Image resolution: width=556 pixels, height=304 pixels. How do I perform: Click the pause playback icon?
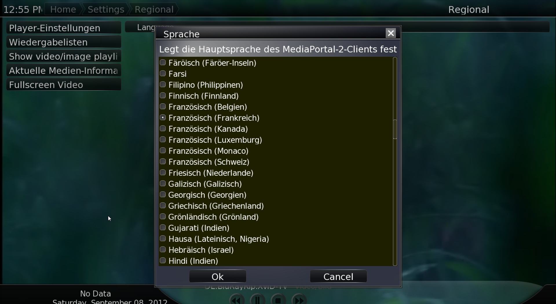tap(257, 299)
